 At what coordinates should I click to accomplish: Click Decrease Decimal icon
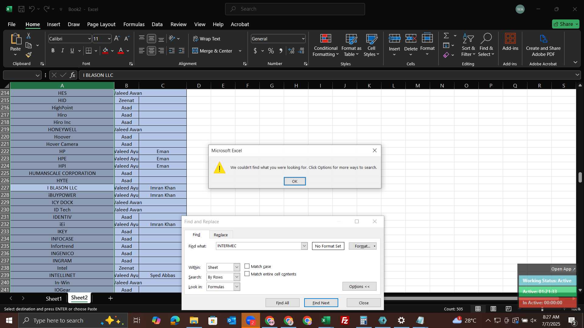pyautogui.click(x=301, y=51)
